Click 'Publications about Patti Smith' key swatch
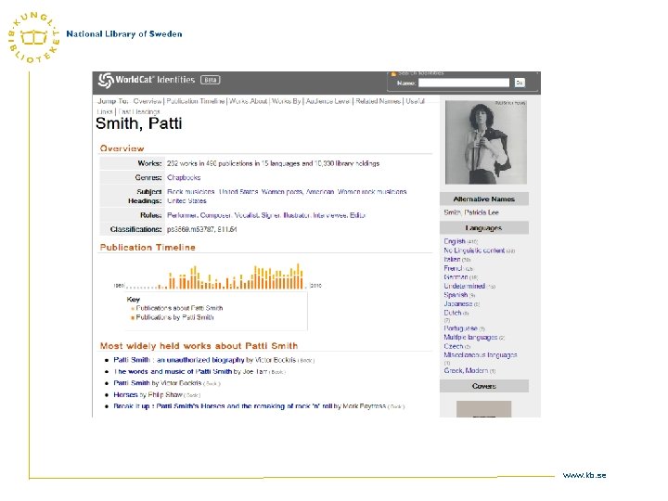This screenshot has height=501, width=668. pos(133,308)
